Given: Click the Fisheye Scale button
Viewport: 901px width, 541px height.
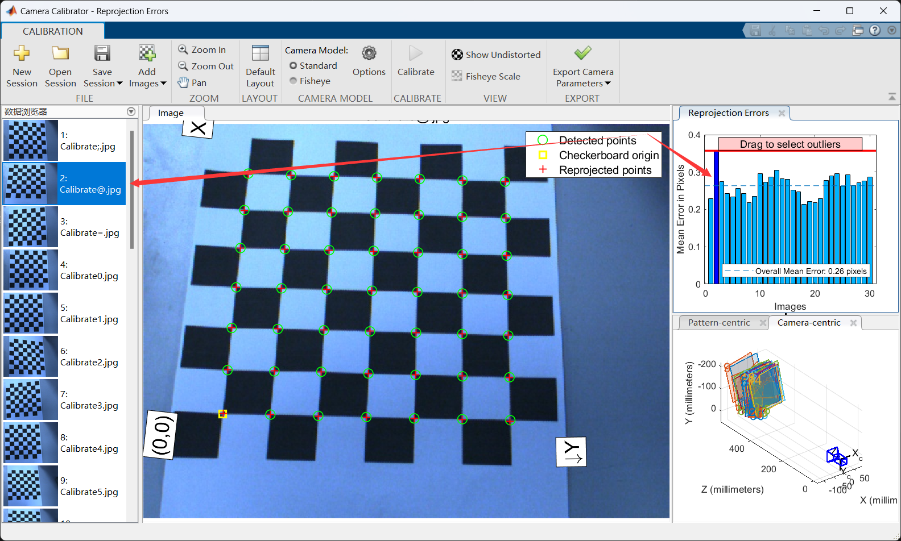Looking at the screenshot, I should click(486, 76).
